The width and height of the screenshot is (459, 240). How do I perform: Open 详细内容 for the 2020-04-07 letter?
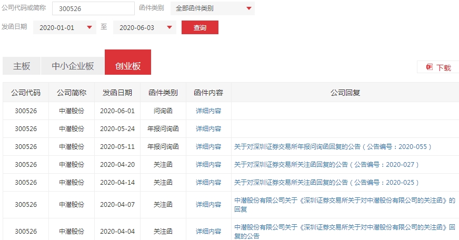click(208, 205)
